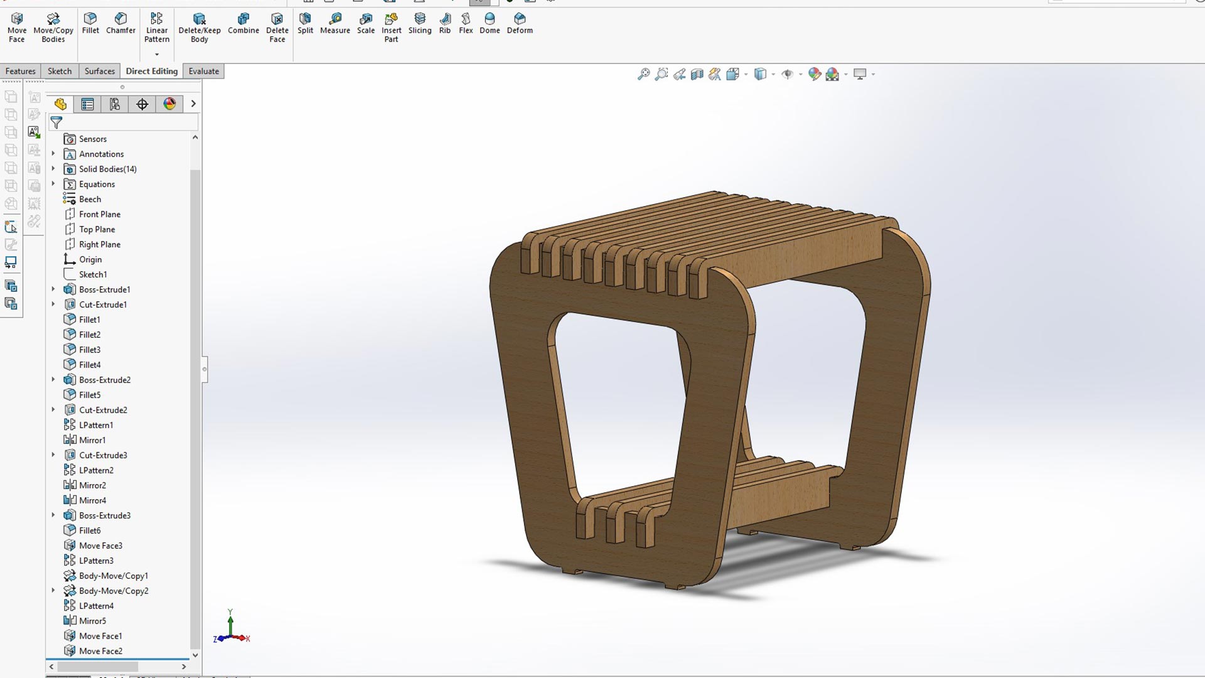Select the Move Face tool

pos(17,28)
